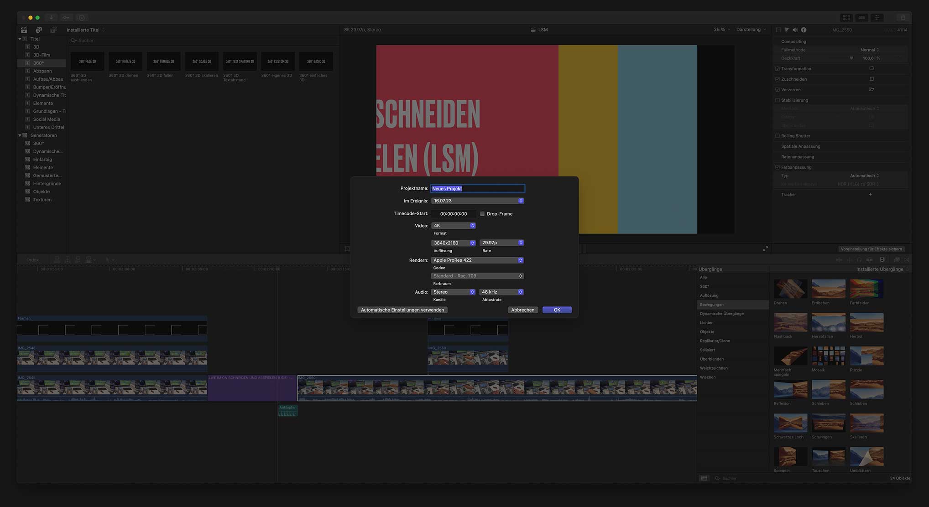Enable Stabilisierung in the inspector

(x=778, y=100)
